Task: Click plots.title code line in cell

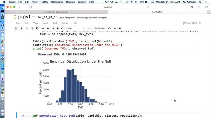Action: pyautogui.click(x=77, y=45)
